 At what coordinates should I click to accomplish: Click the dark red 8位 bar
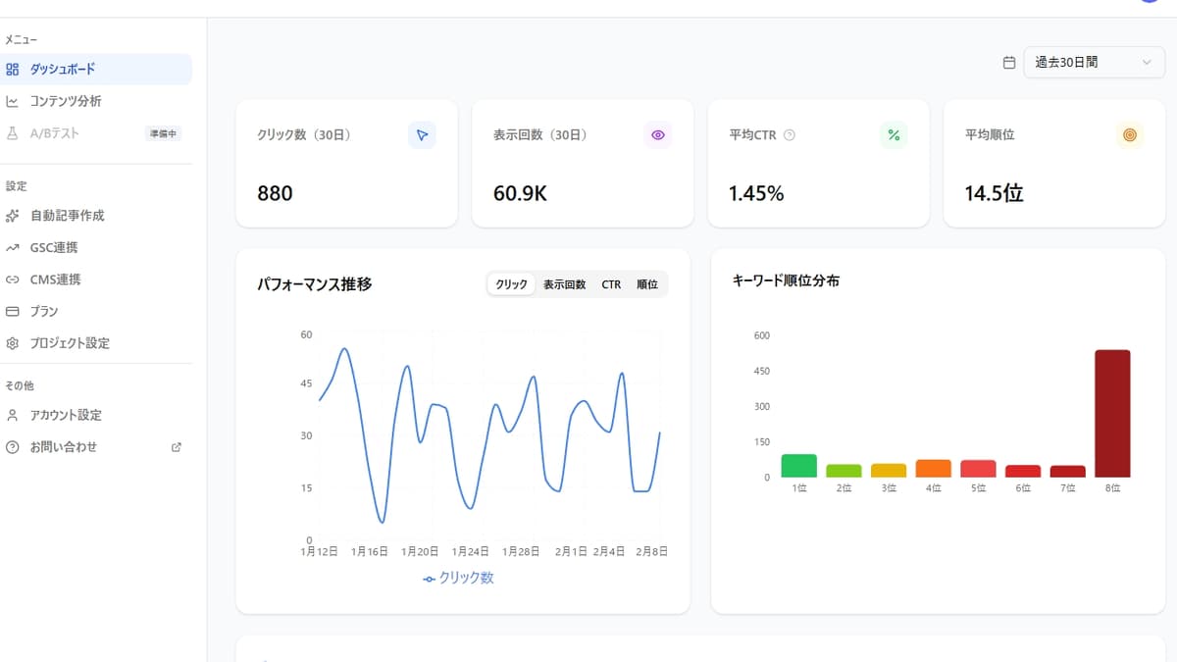[x=1112, y=414]
